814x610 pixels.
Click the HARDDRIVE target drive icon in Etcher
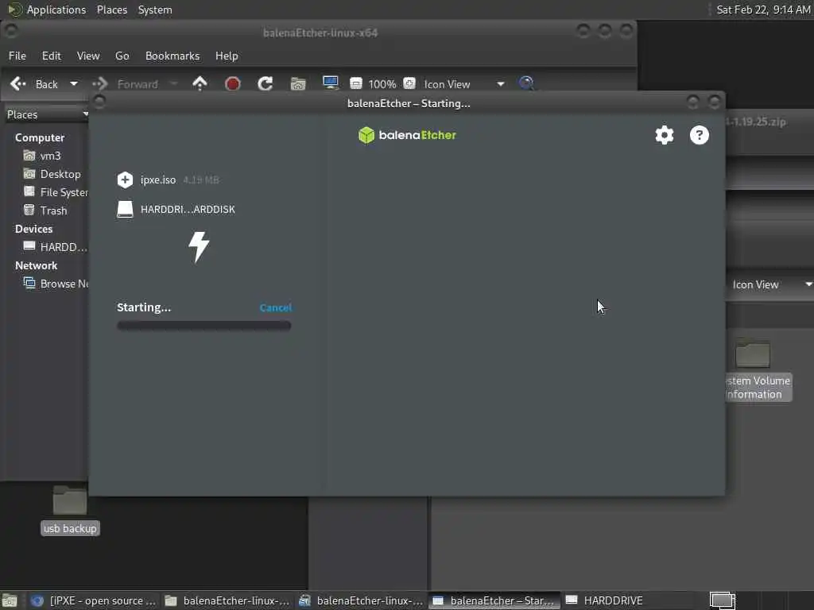(125, 209)
